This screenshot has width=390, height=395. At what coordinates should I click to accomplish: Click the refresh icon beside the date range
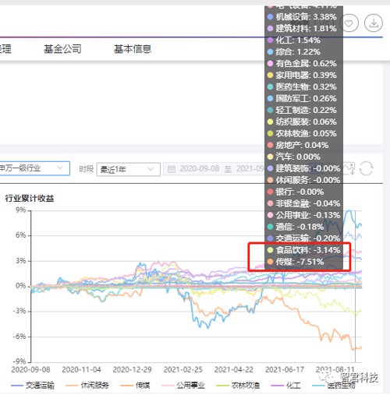coord(366,168)
